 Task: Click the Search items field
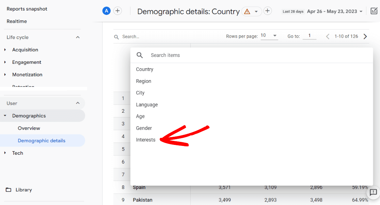click(238, 55)
